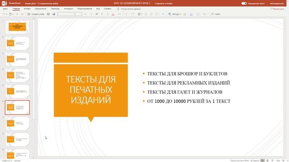Select slide 4 thumbnail
Screen dimensions: 289x162
(x=17, y=75)
